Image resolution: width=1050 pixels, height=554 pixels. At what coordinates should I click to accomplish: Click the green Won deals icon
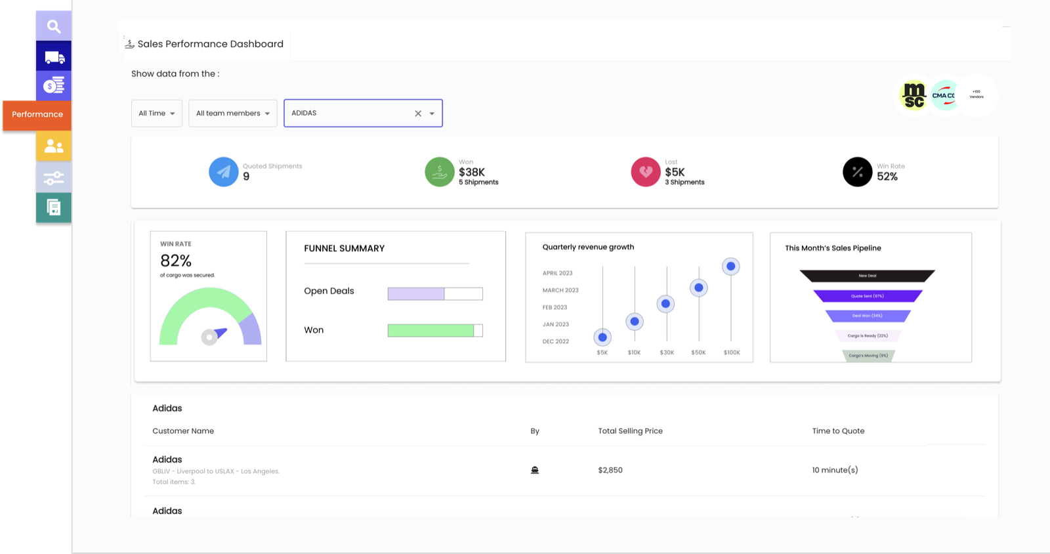[440, 172]
